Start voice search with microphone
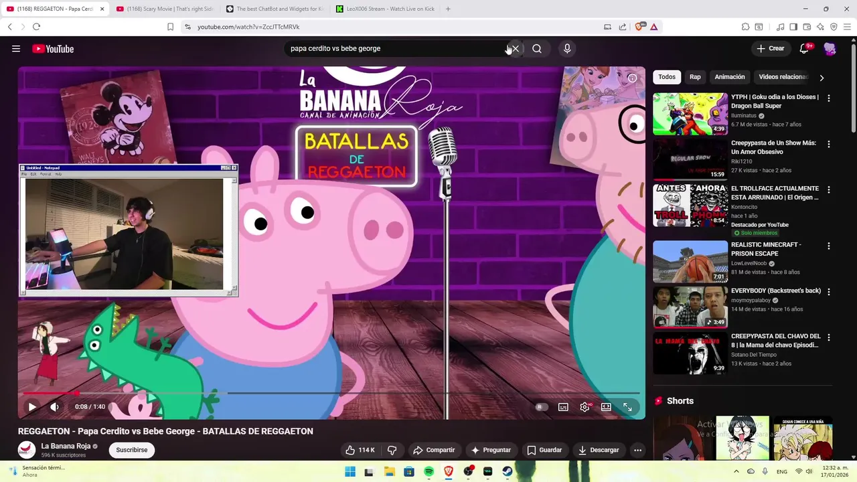 [567, 48]
